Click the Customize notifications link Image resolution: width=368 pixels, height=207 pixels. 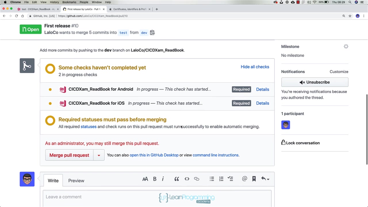point(339,72)
